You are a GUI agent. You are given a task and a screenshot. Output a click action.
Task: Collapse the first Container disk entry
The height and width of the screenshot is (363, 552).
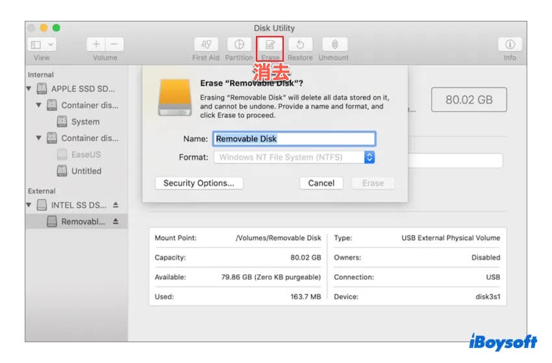[x=39, y=105]
